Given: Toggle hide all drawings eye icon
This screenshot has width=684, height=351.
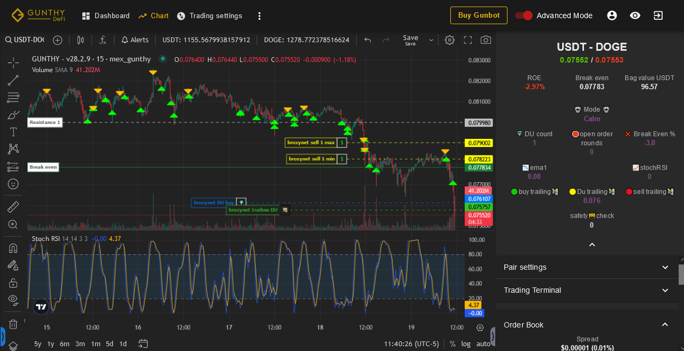Looking at the screenshot, I should coord(13,300).
